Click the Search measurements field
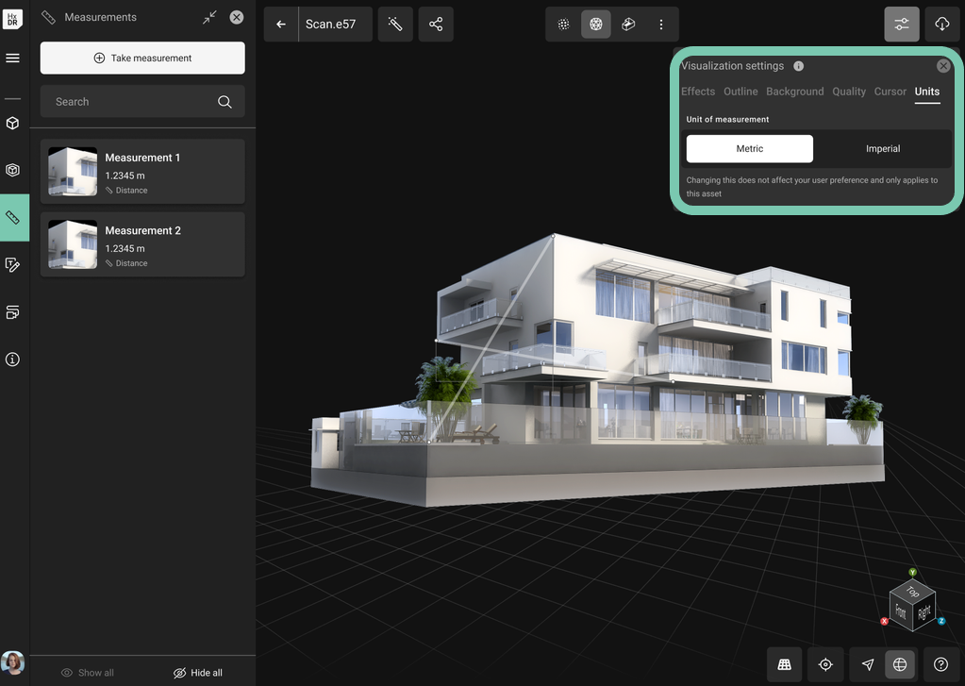This screenshot has width=965, height=686. [x=132, y=102]
